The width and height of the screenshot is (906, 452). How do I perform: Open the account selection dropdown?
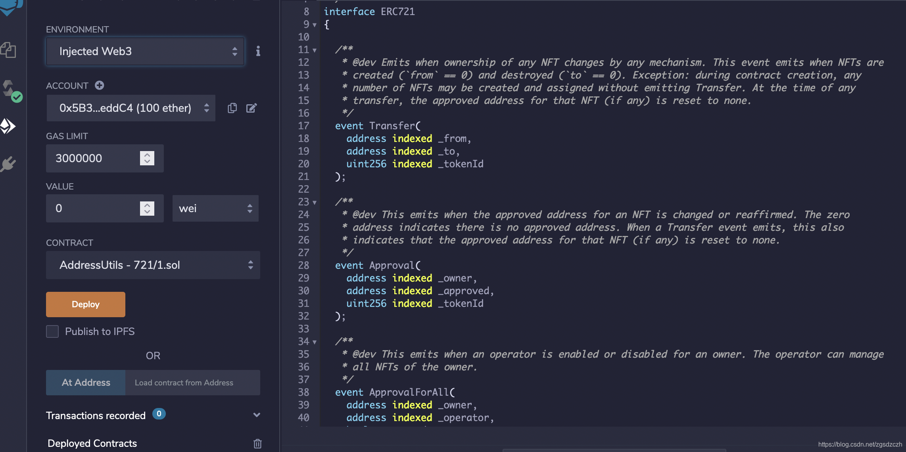click(x=131, y=108)
